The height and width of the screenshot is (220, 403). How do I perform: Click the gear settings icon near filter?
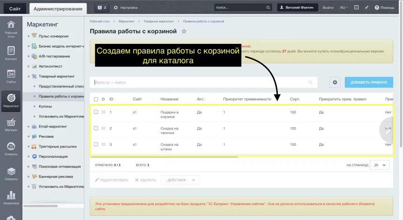click(335, 82)
